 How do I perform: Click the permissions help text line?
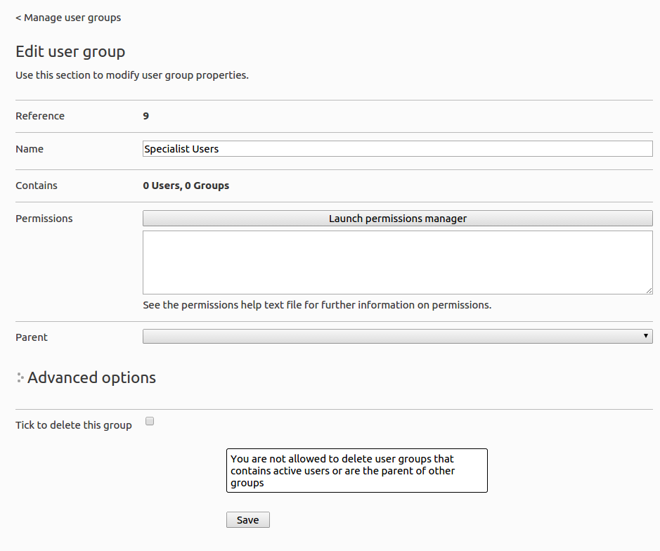[x=317, y=305]
